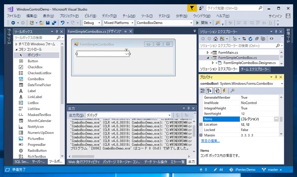Image resolution: width=297 pixels, height=177 pixels.
Task: Select the Pointer tool in Toolbox
Action: click(x=36, y=55)
